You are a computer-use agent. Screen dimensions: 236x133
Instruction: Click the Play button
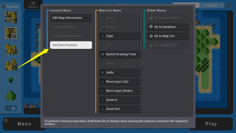tap(211, 124)
